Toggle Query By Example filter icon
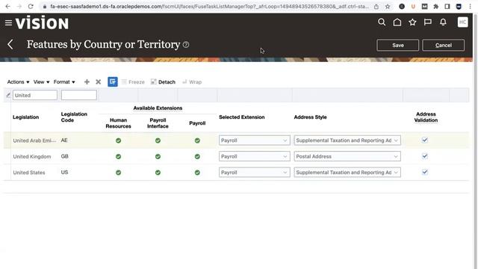478x269 pixels. pos(113,81)
